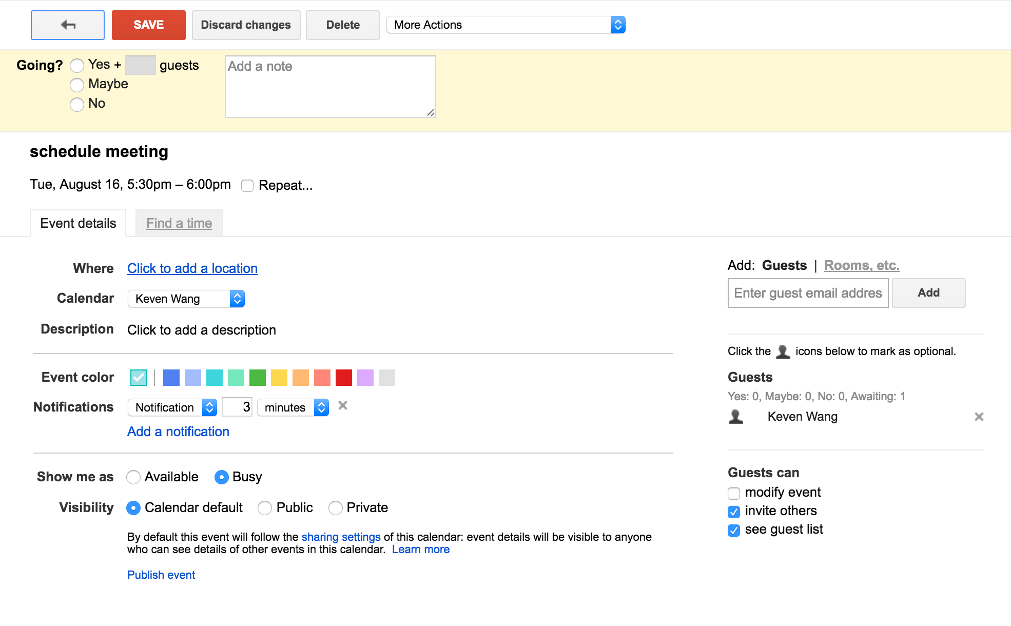Expand the Keven Wang calendar dropdown

[186, 299]
